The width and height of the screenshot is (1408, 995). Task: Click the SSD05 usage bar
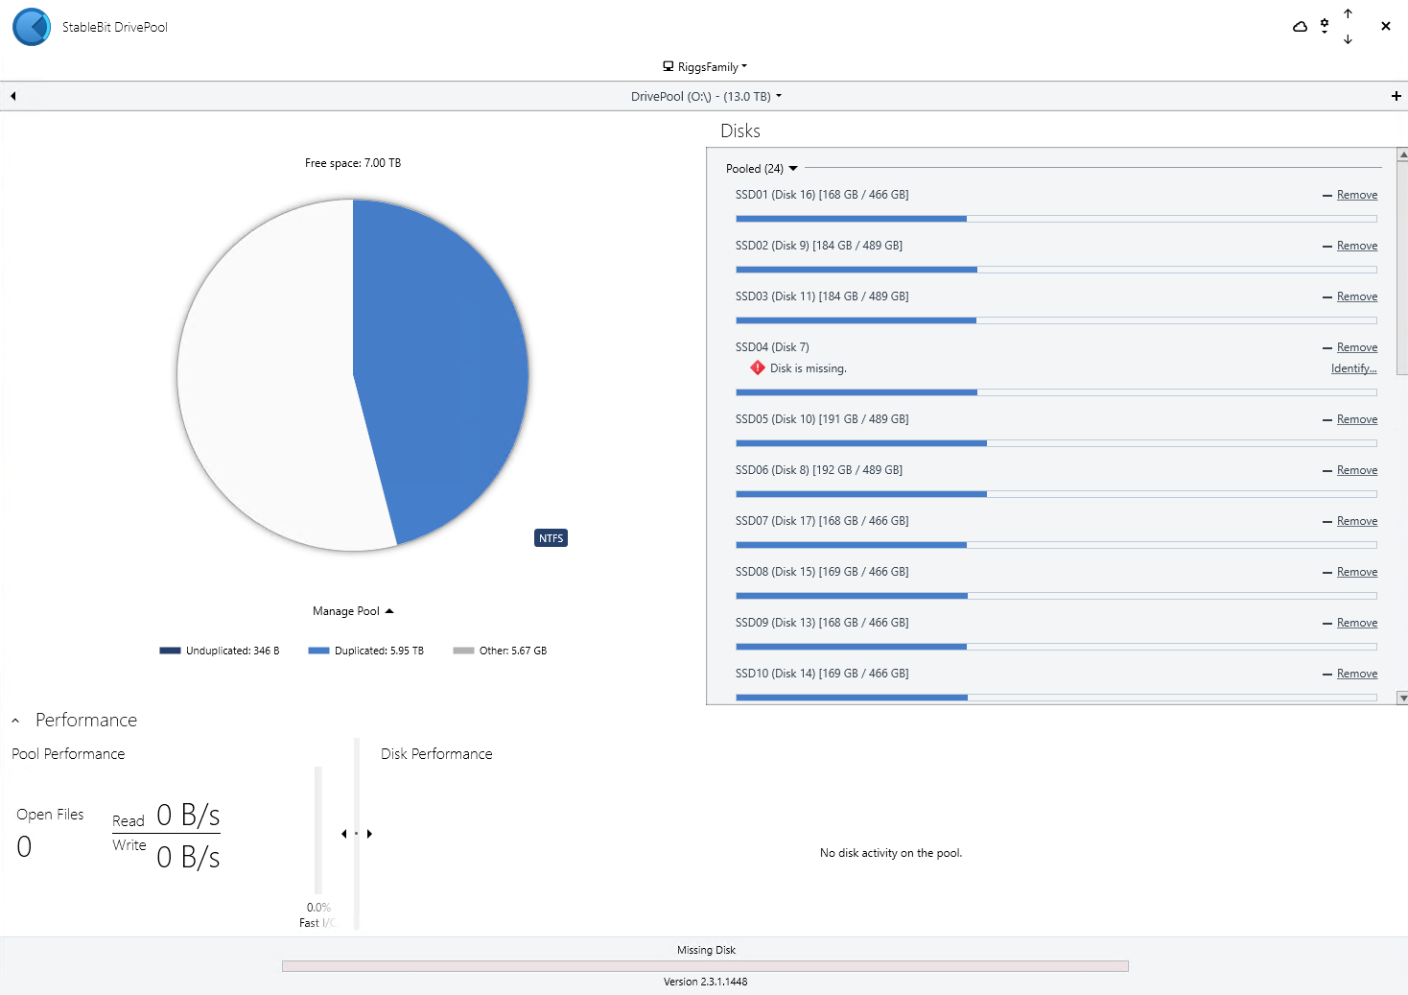(1056, 443)
